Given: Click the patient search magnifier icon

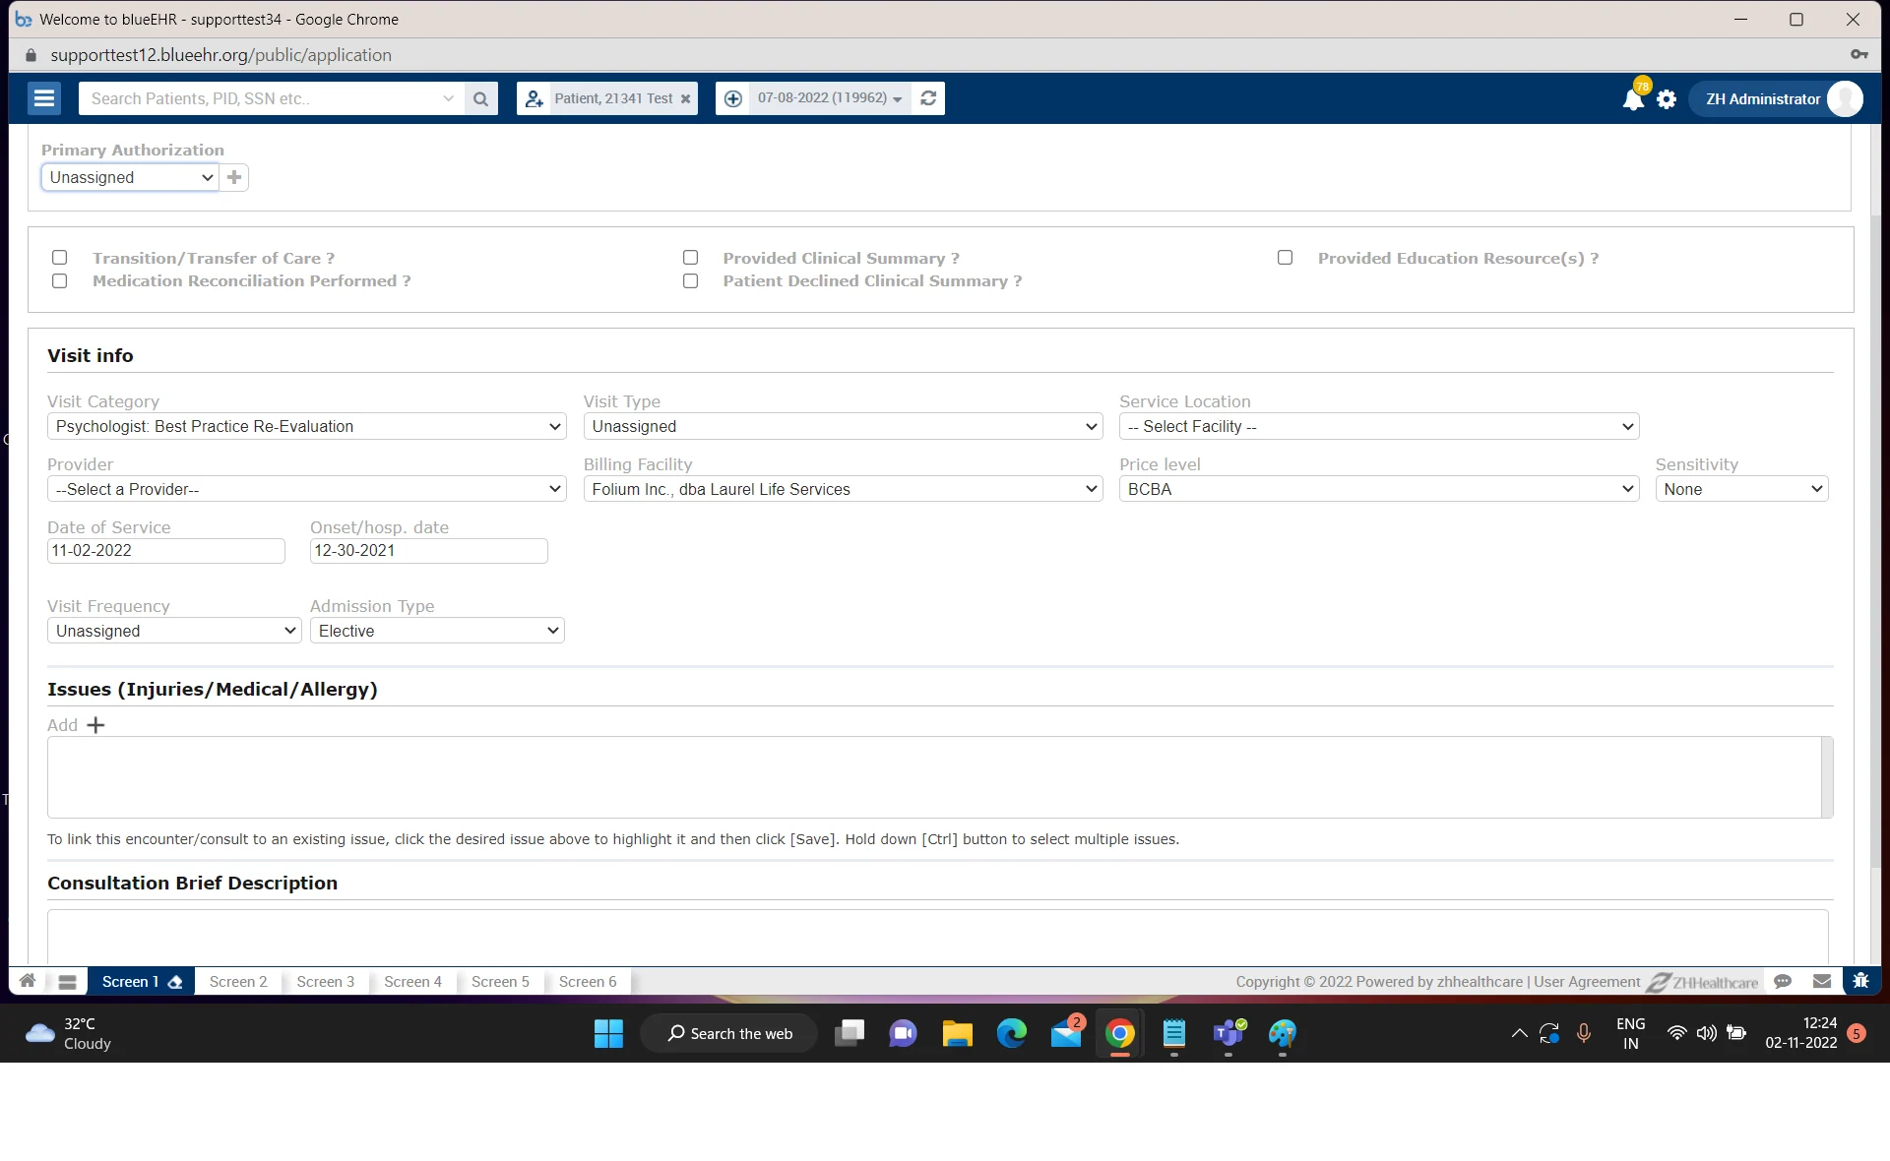Looking at the screenshot, I should pyautogui.click(x=481, y=98).
